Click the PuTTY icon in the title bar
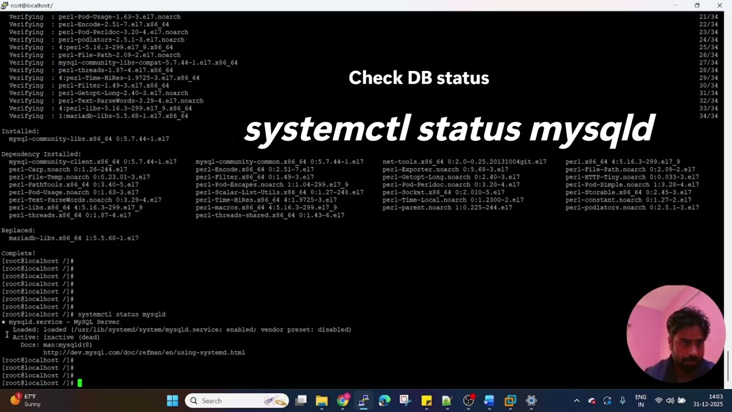 pyautogui.click(x=5, y=5)
